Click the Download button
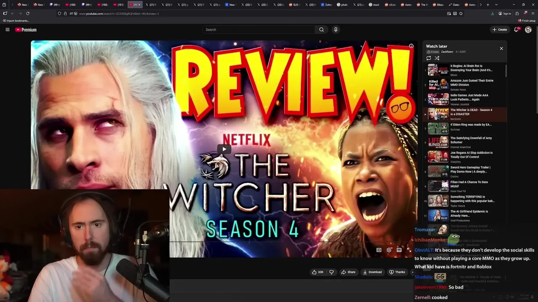 [372, 272]
